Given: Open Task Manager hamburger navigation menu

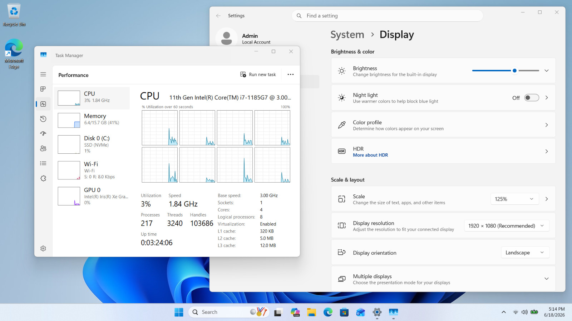Looking at the screenshot, I should point(43,74).
